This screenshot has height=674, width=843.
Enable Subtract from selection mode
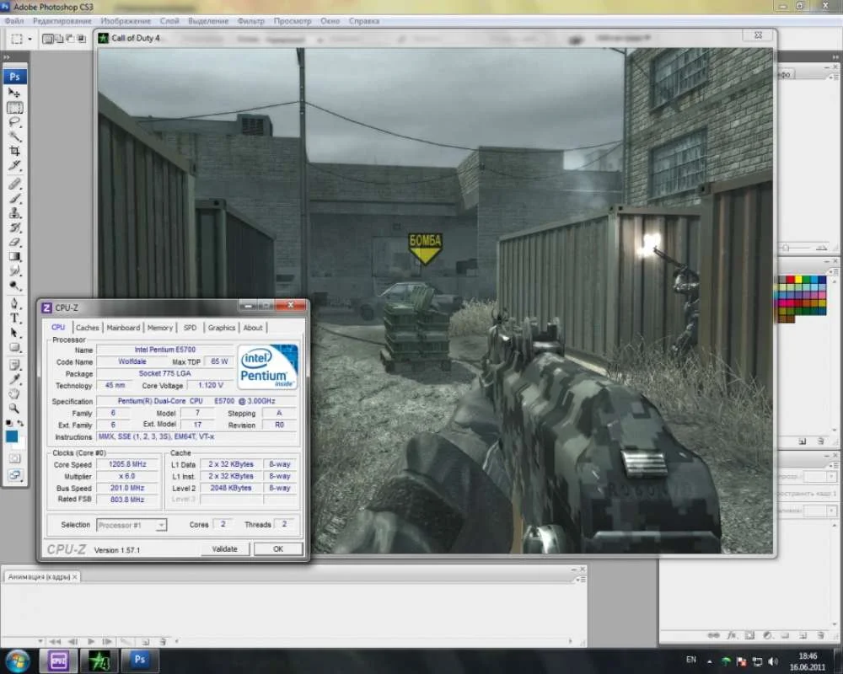pyautogui.click(x=70, y=39)
